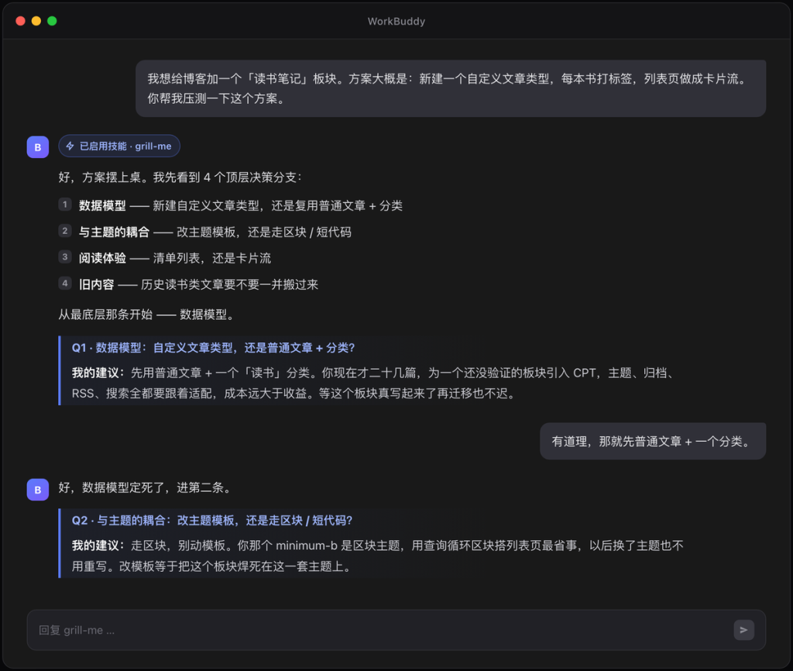Click the yellow minimize window button

tap(36, 21)
